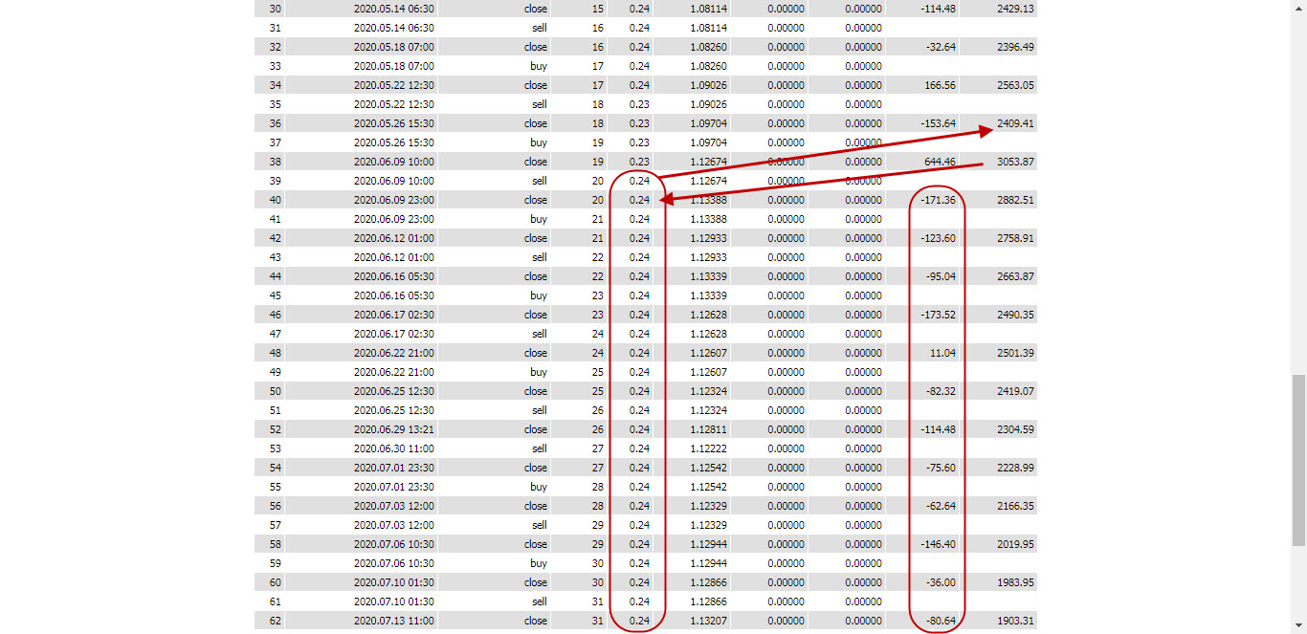1307x634 pixels.
Task: Click balance value 2409.41
Action: tap(1014, 123)
